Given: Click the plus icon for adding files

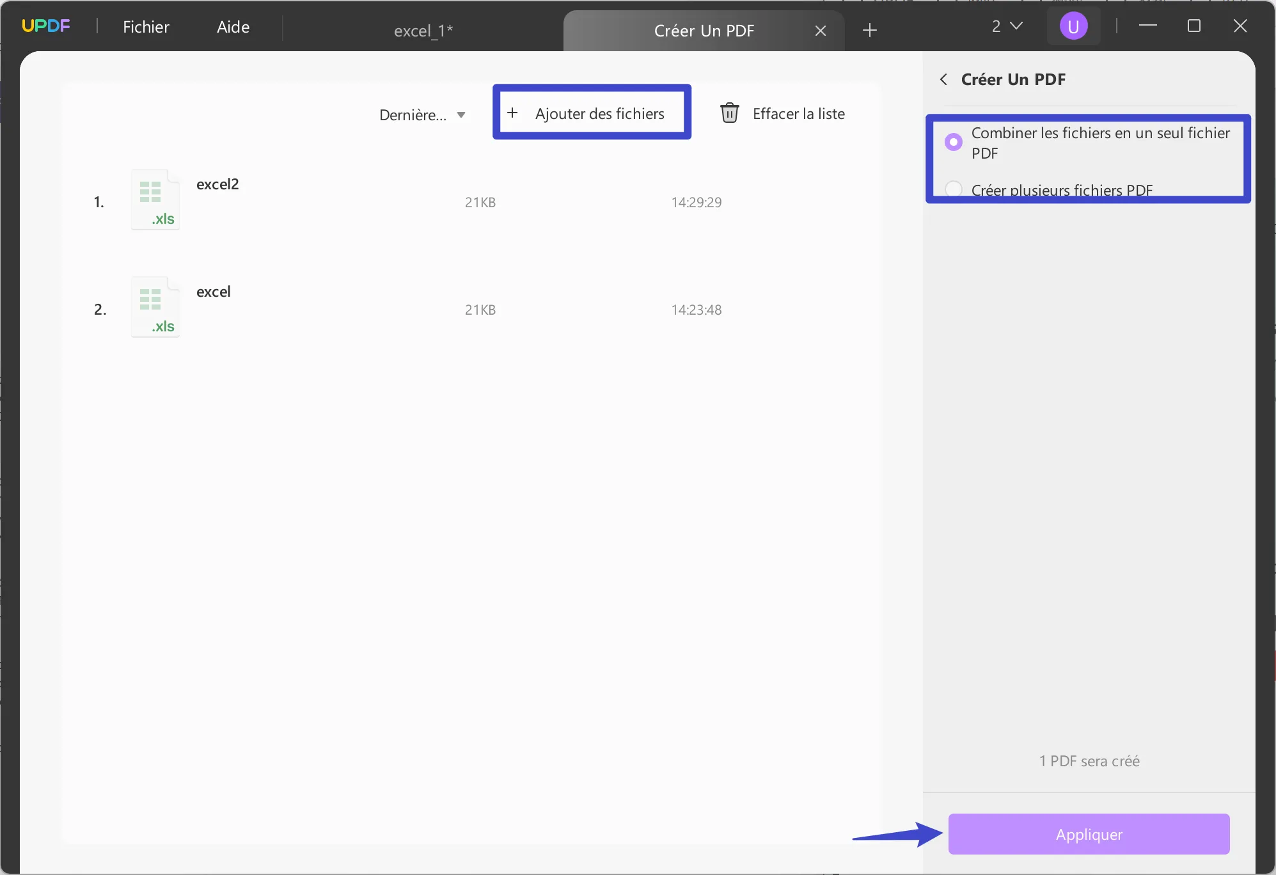Looking at the screenshot, I should pyautogui.click(x=512, y=113).
